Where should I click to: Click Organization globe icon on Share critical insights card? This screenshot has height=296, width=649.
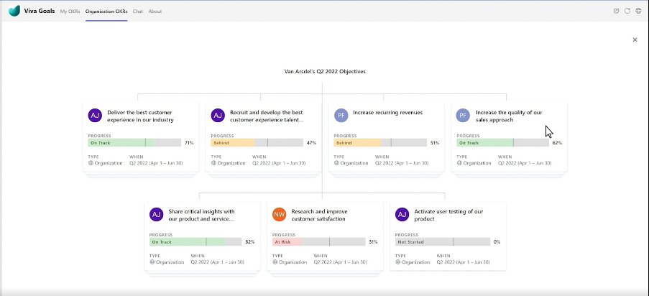[152, 262]
